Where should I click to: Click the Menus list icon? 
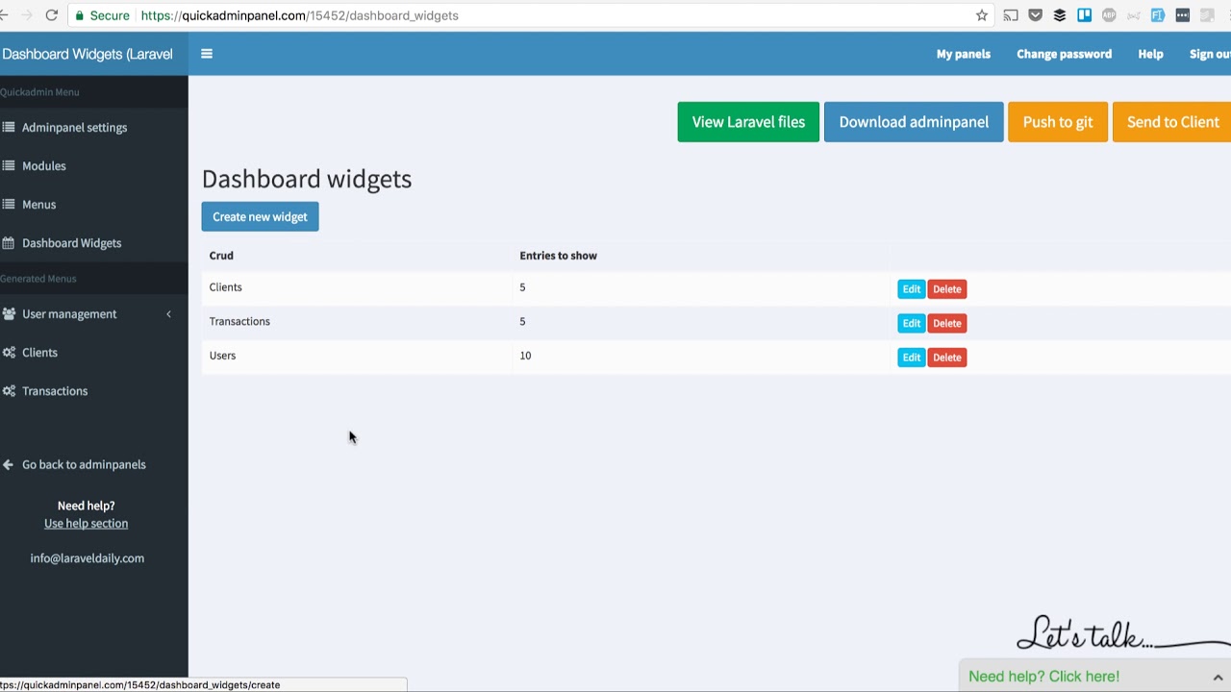coord(8,204)
